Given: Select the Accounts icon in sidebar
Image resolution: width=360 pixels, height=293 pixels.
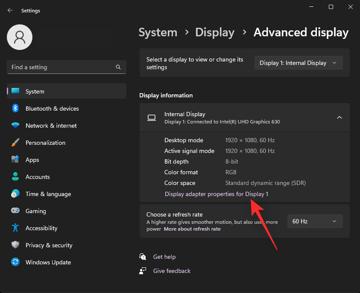Looking at the screenshot, I should click(x=15, y=177).
